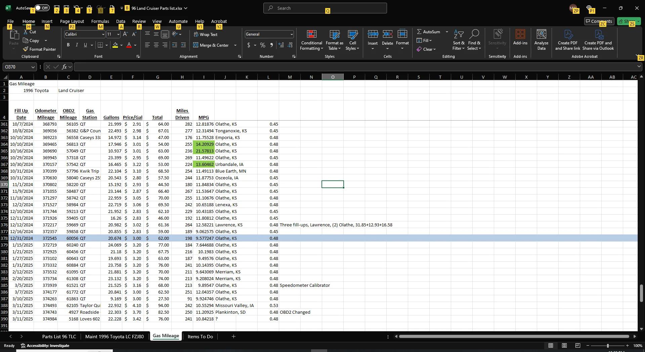The height and width of the screenshot is (352, 645).
Task: Open the font name Calibri dropdown
Action: tap(103, 34)
